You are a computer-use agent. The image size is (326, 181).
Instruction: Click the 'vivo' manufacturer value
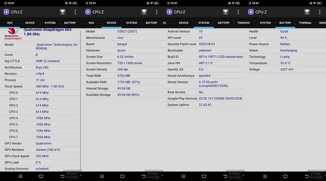pos(120,38)
